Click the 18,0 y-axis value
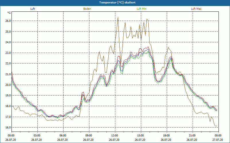This screenshot has width=230, height=143. click(x=8, y=106)
